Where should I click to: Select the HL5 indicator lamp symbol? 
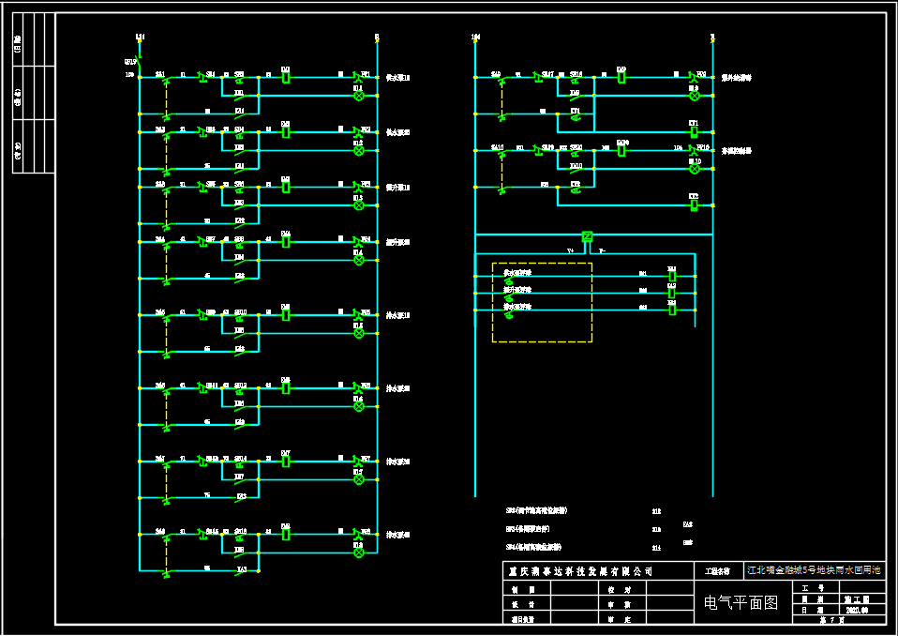pyautogui.click(x=359, y=333)
